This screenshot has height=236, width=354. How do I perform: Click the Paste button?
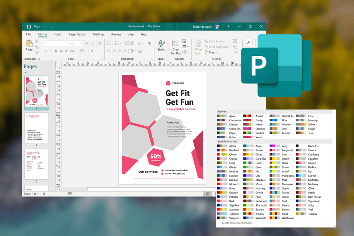click(x=29, y=47)
